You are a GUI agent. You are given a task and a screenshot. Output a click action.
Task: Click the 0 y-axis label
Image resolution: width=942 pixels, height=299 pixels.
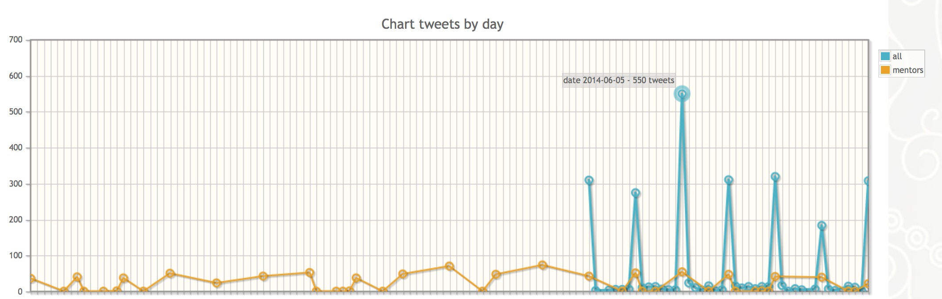point(20,292)
